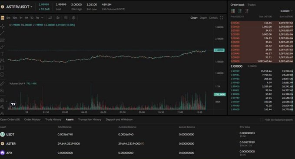Toggle magnet mode for drawings

pyautogui.click(x=2, y=100)
